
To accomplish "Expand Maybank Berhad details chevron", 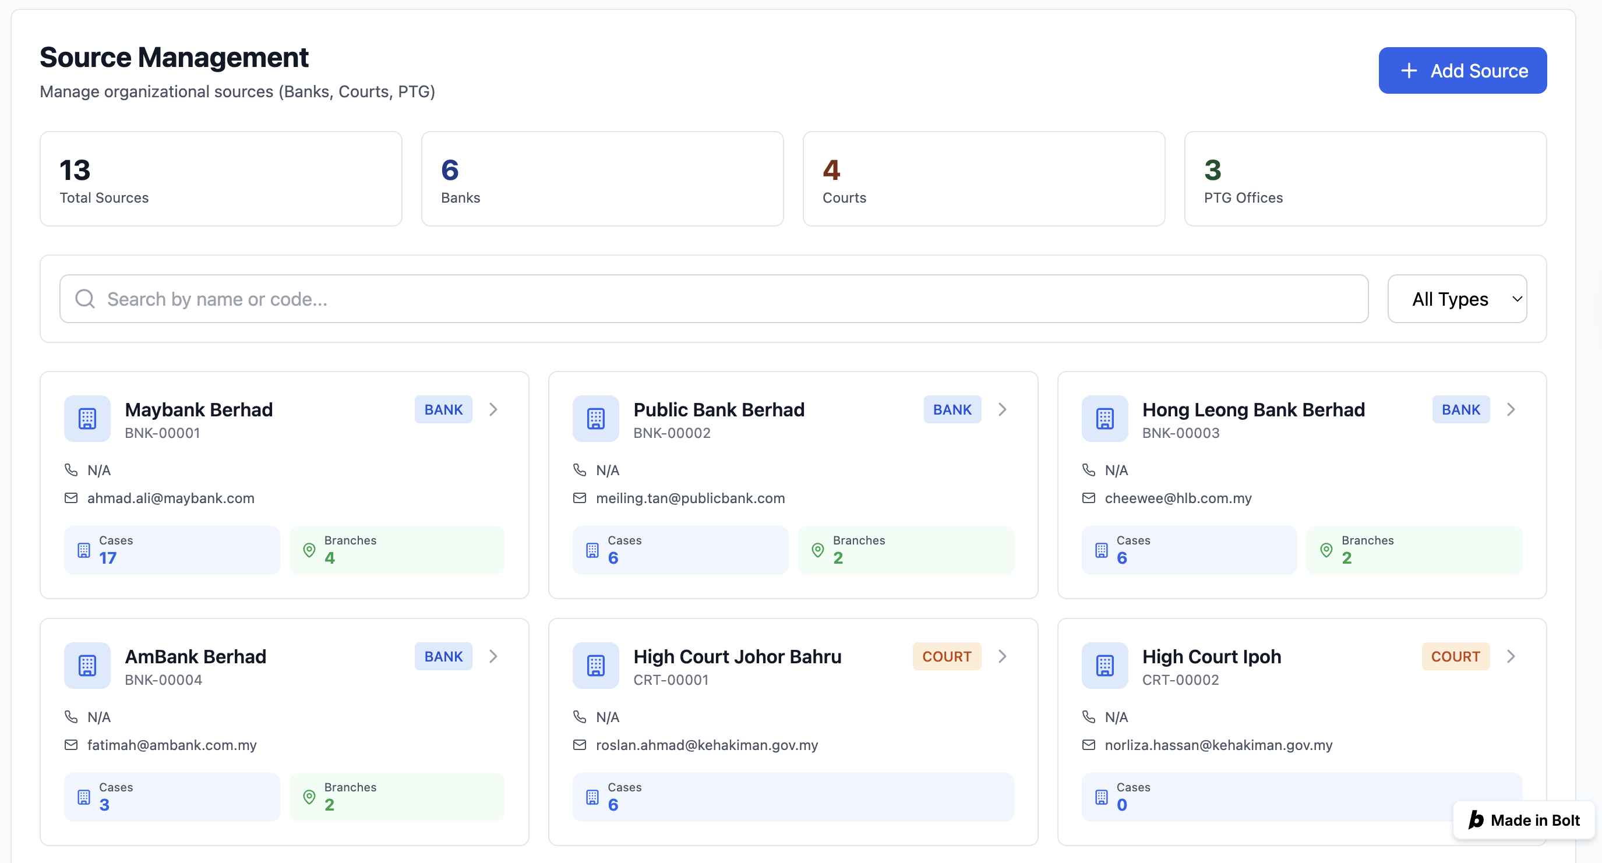I will pyautogui.click(x=493, y=409).
